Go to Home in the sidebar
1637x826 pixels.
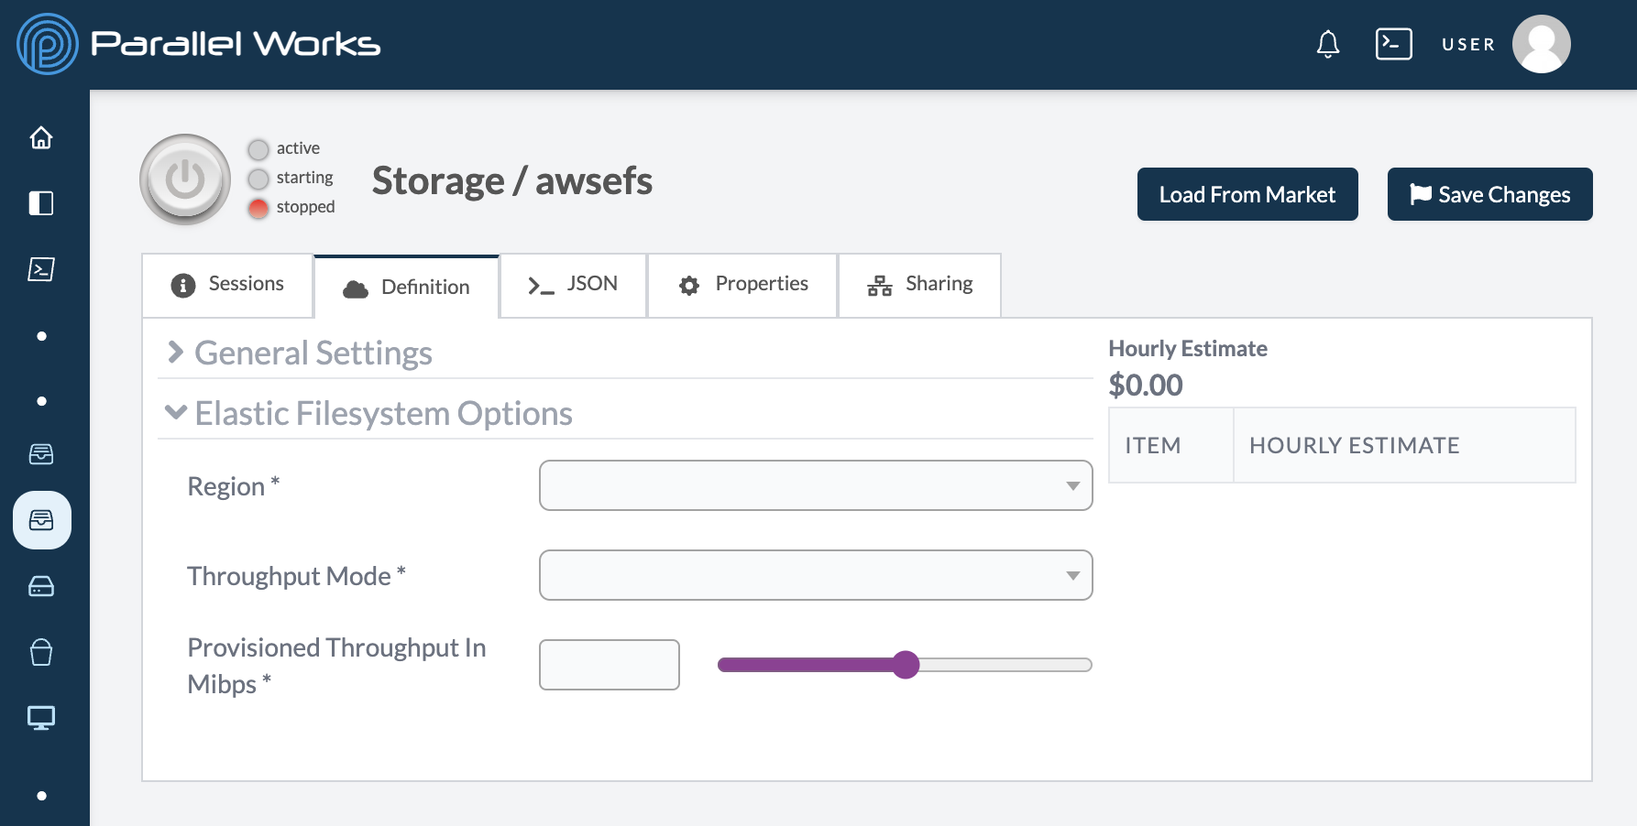41,137
